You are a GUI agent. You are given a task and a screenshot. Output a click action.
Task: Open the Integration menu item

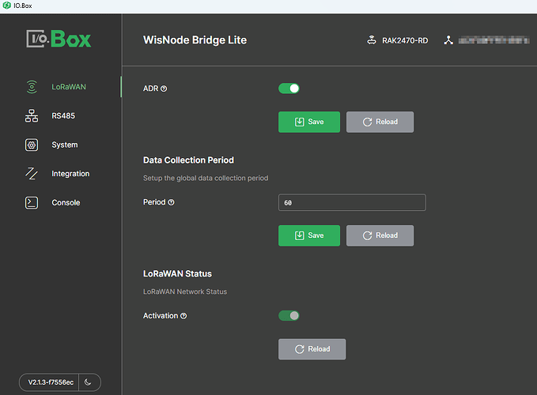pyautogui.click(x=70, y=174)
